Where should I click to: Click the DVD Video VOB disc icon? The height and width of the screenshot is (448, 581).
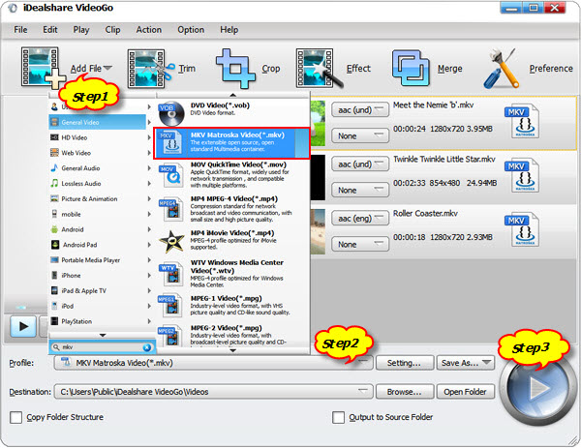point(171,113)
